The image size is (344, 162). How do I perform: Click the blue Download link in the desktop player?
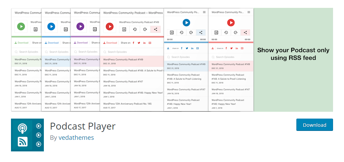[51, 43]
